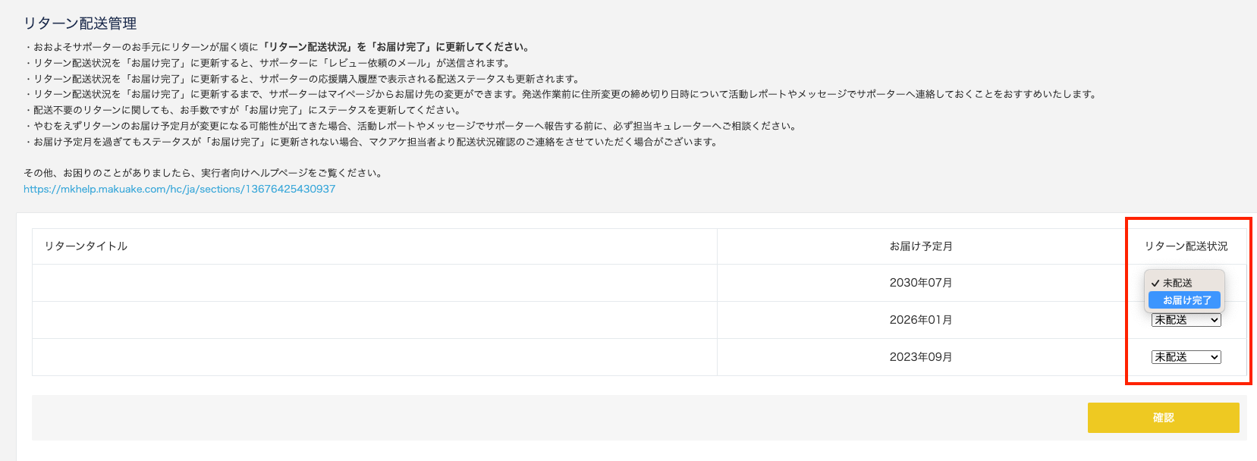The image size is (1257, 461).
Task: Click the お届け予定月 column header
Action: pos(920,246)
